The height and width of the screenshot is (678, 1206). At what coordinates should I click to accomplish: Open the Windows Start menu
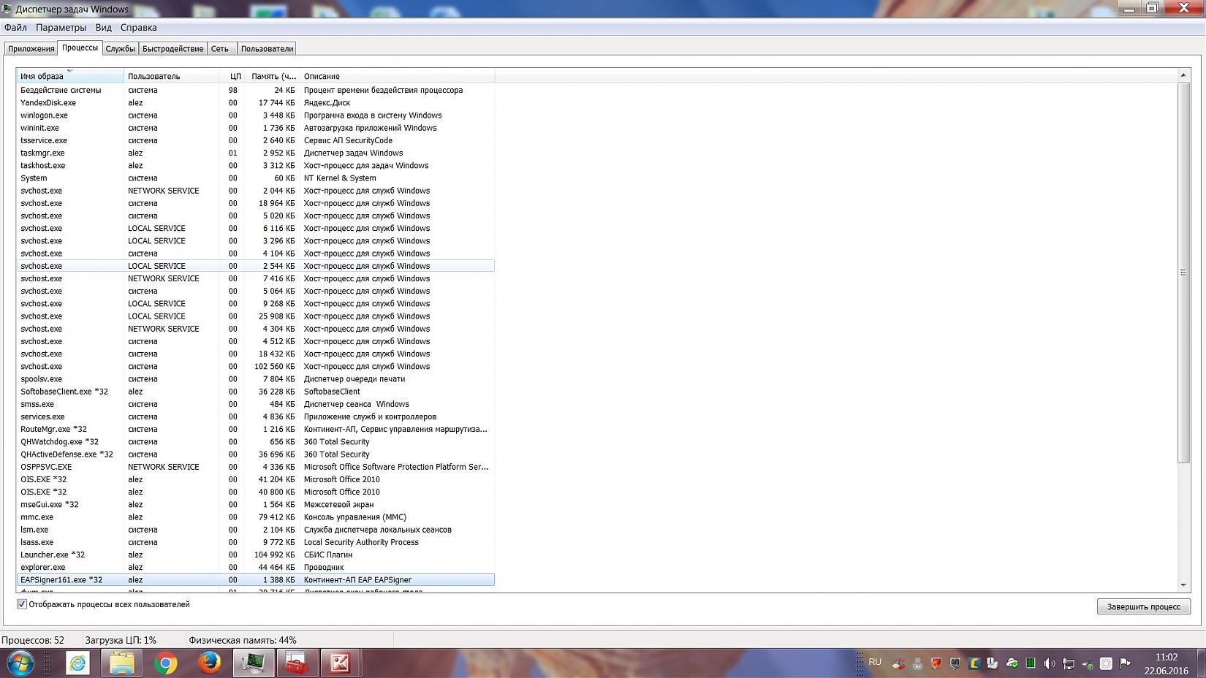(x=20, y=663)
